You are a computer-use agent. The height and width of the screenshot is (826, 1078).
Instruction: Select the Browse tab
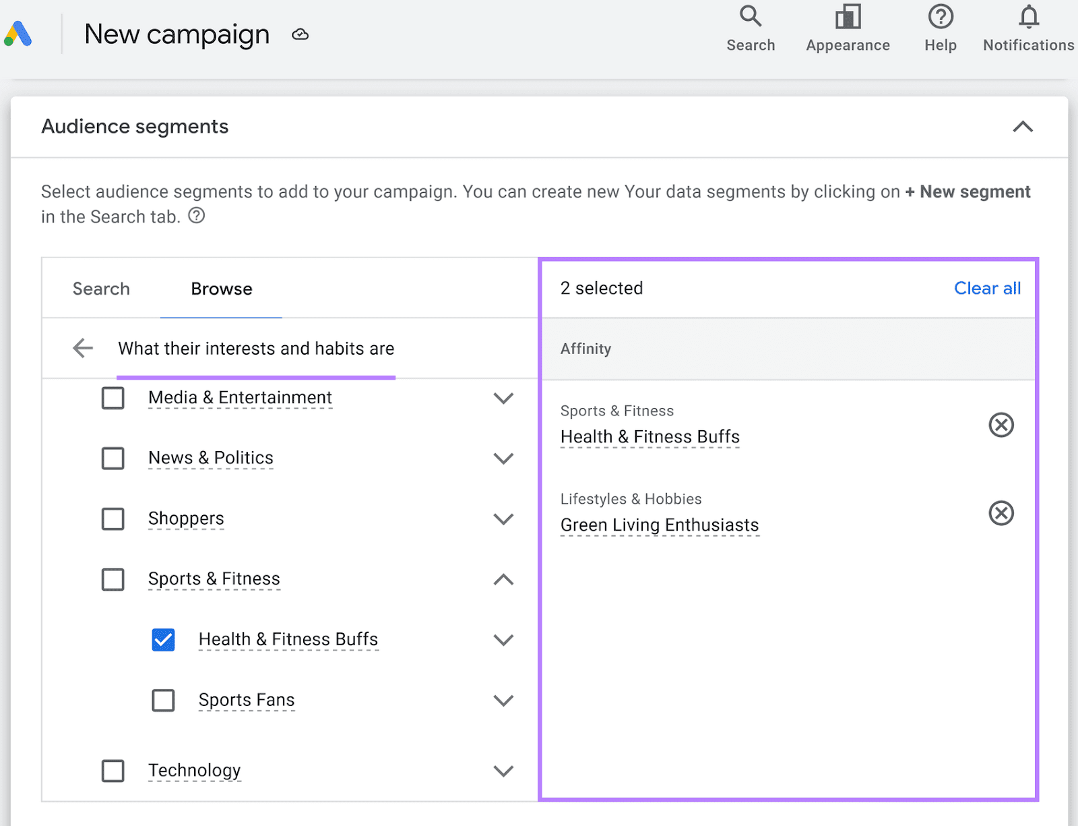click(x=221, y=289)
